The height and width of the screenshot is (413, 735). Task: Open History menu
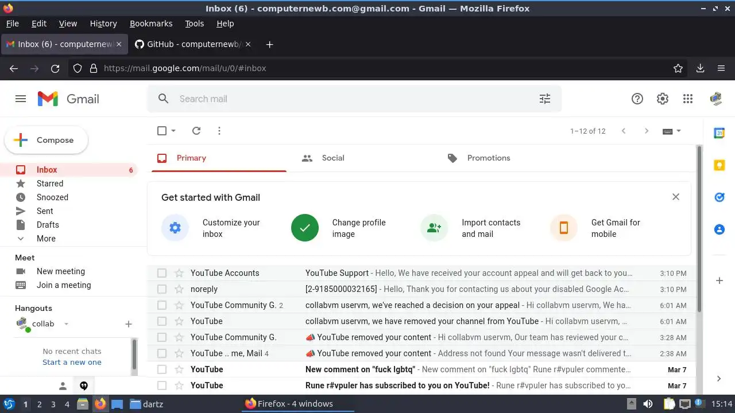(x=103, y=24)
